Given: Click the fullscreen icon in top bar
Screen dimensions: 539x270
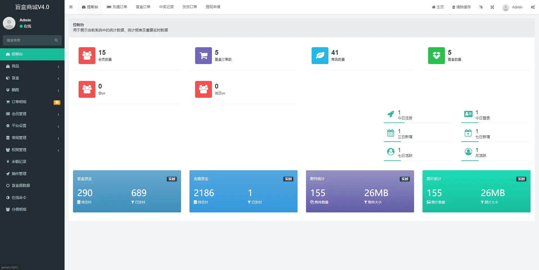Looking at the screenshot, I should [492, 7].
